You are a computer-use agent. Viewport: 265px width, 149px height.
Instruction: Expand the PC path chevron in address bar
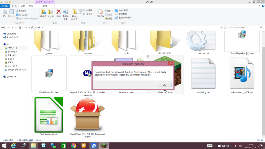(29, 27)
